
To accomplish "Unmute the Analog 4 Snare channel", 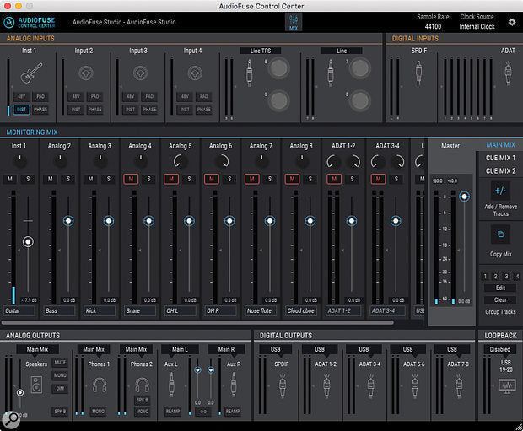I will click(131, 179).
